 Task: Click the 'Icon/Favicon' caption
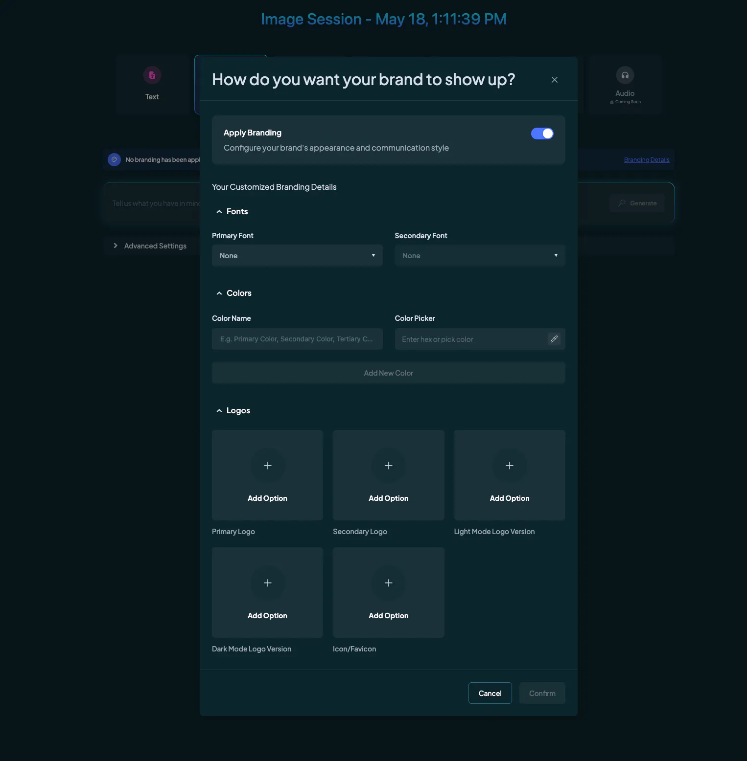point(354,649)
